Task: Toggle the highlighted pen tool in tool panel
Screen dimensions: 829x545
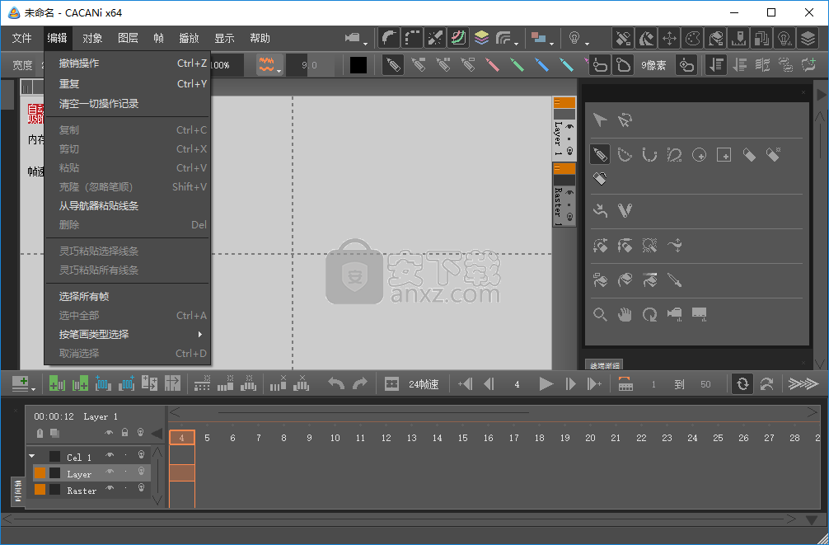Action: point(600,154)
